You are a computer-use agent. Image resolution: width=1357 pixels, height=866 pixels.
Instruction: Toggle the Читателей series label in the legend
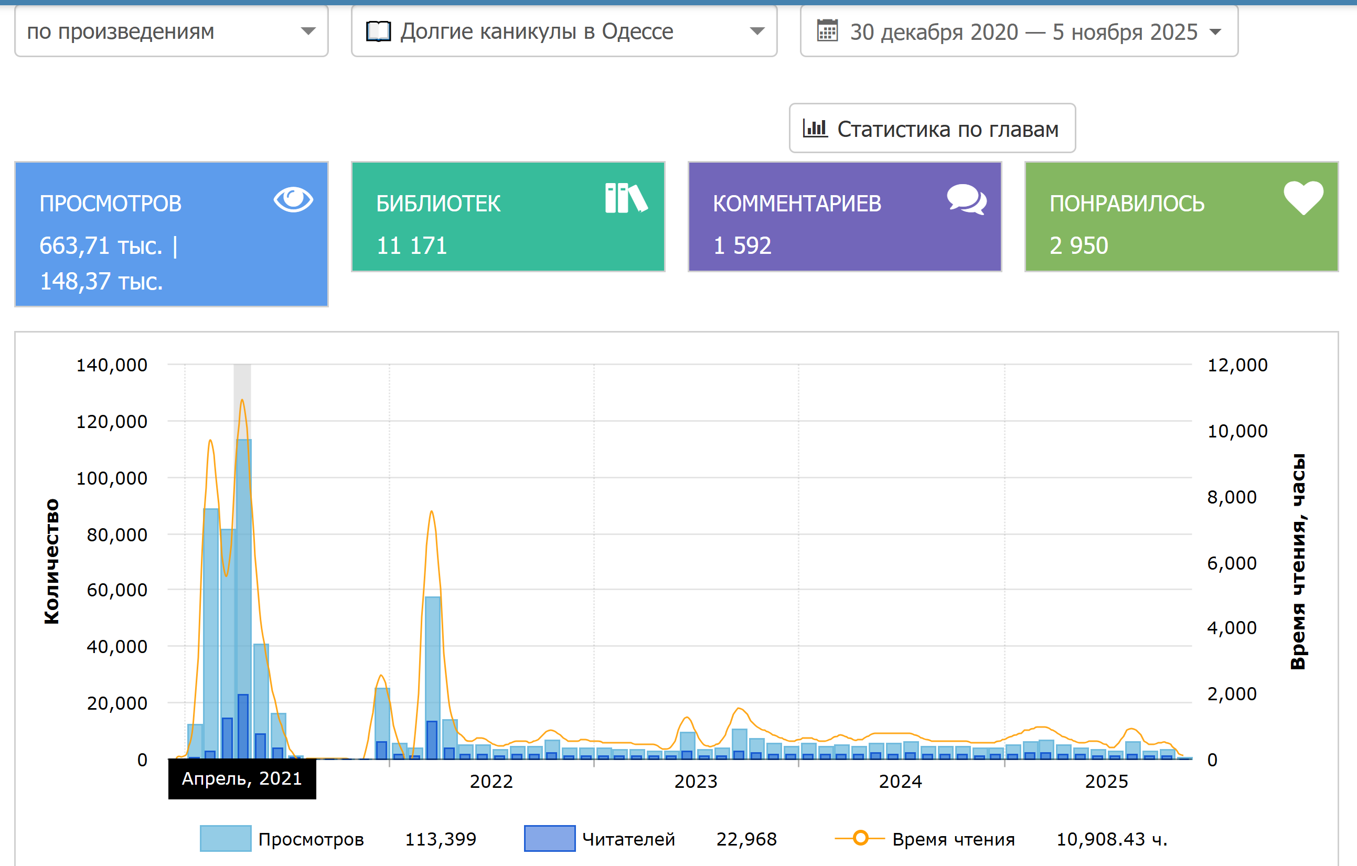pyautogui.click(x=628, y=839)
